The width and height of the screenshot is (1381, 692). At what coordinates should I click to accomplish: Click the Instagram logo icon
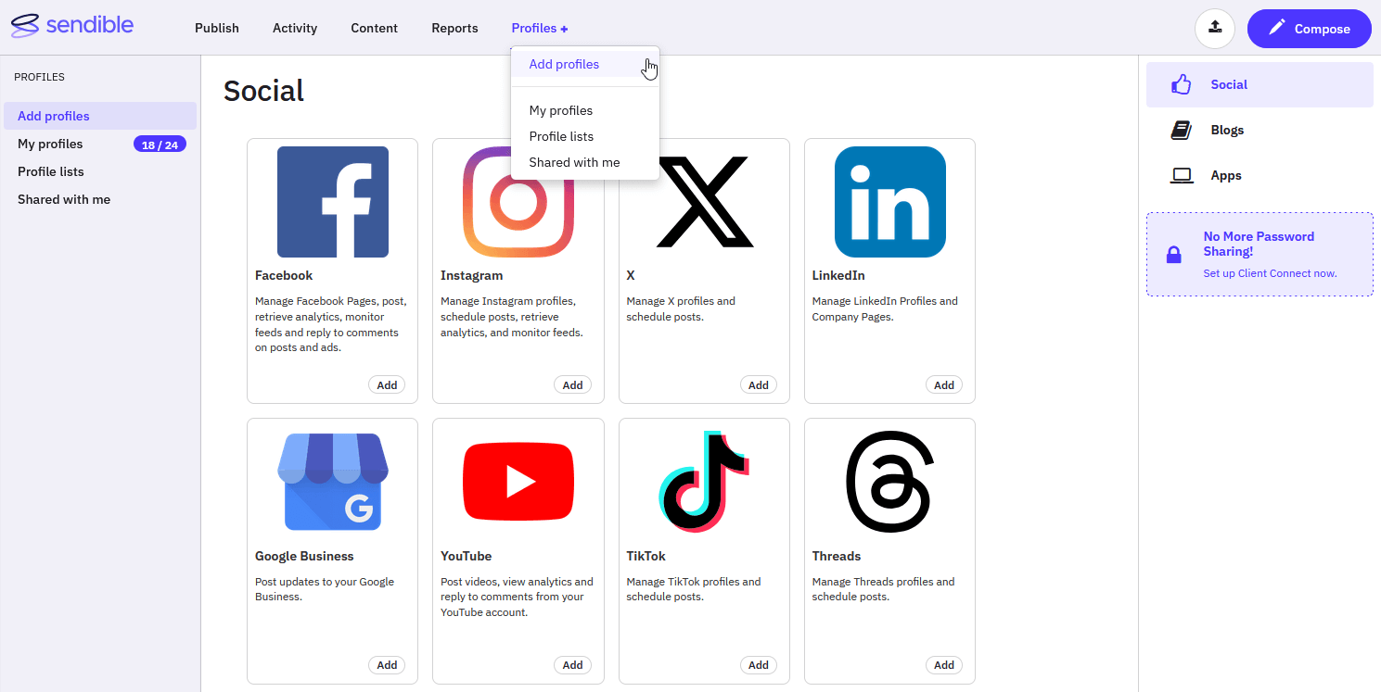click(518, 202)
